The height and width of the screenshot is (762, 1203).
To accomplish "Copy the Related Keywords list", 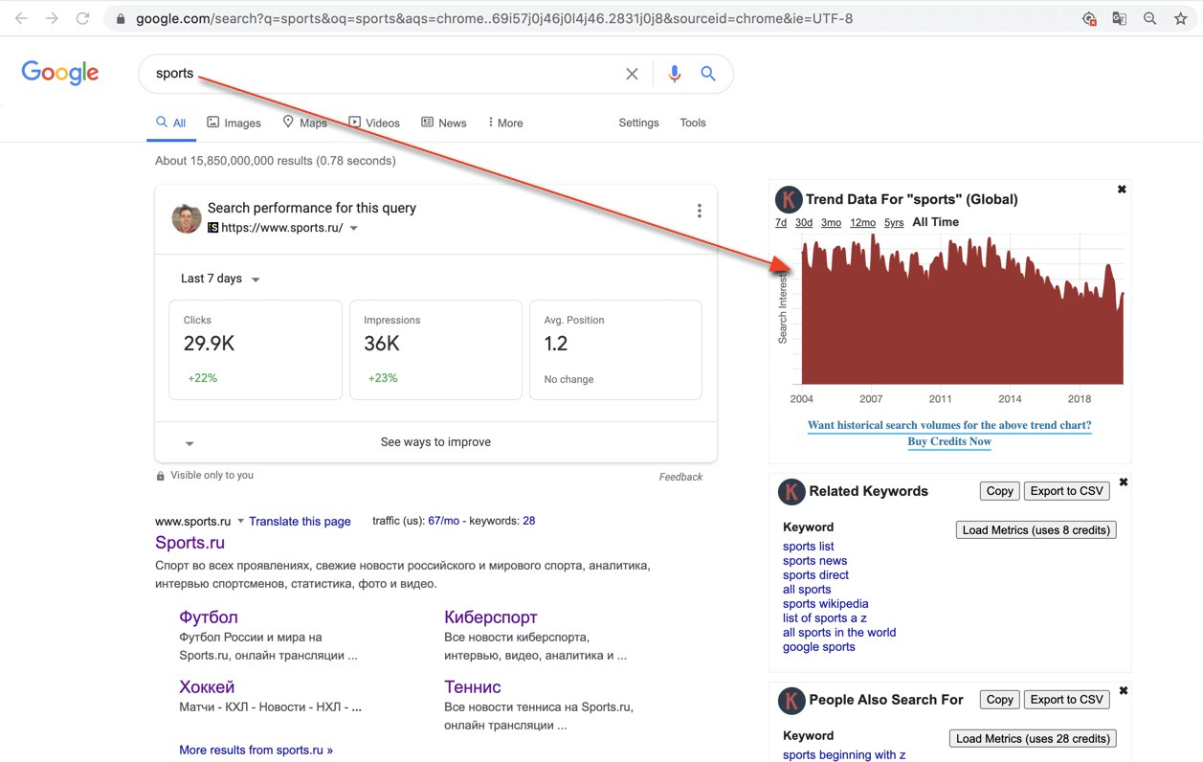I will [999, 491].
